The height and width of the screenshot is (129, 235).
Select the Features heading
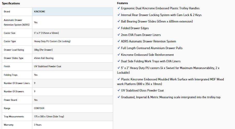tap(122, 3)
